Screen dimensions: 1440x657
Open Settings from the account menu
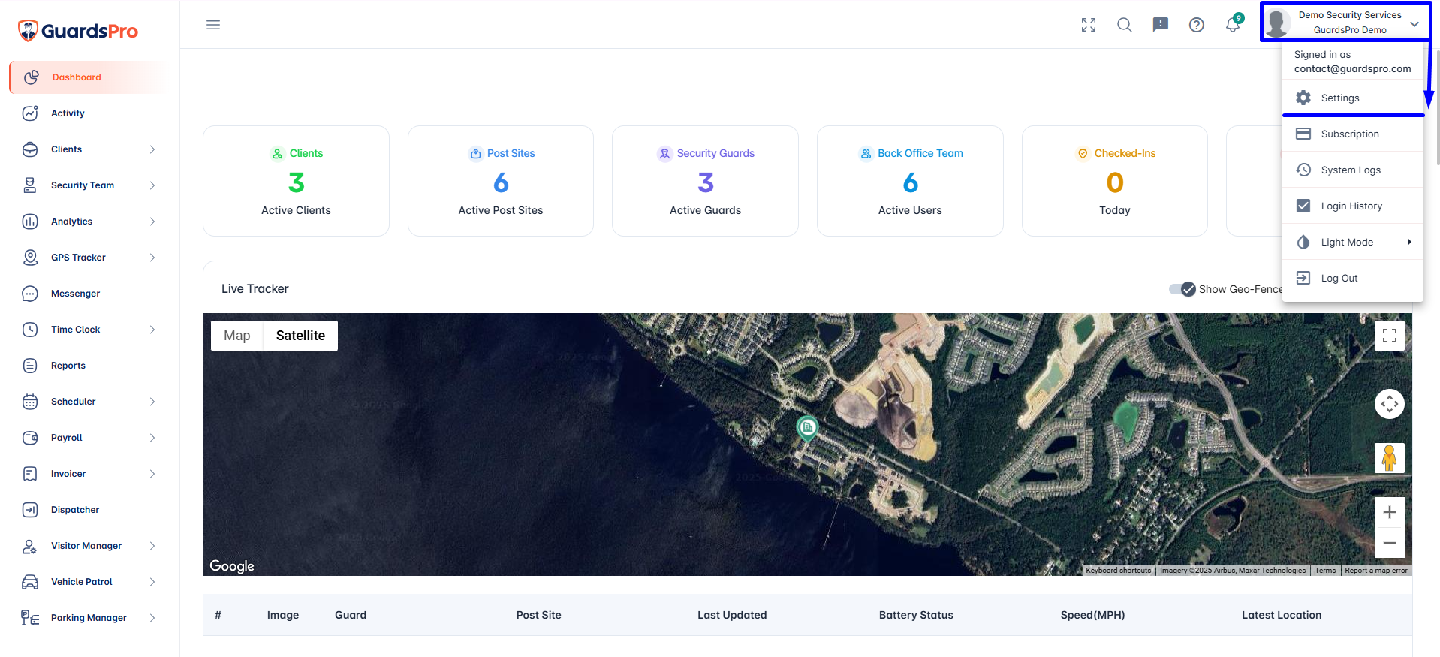(1353, 98)
